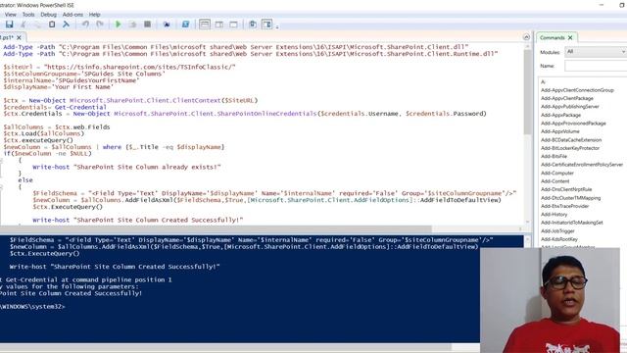This screenshot has height=353, width=627.
Task: Open the toolbar options overflow arrow
Action: pyautogui.click(x=277, y=26)
